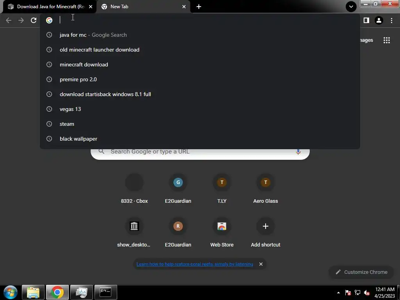Open the resource monitor taskbar icon
The image size is (400, 300).
click(81, 292)
